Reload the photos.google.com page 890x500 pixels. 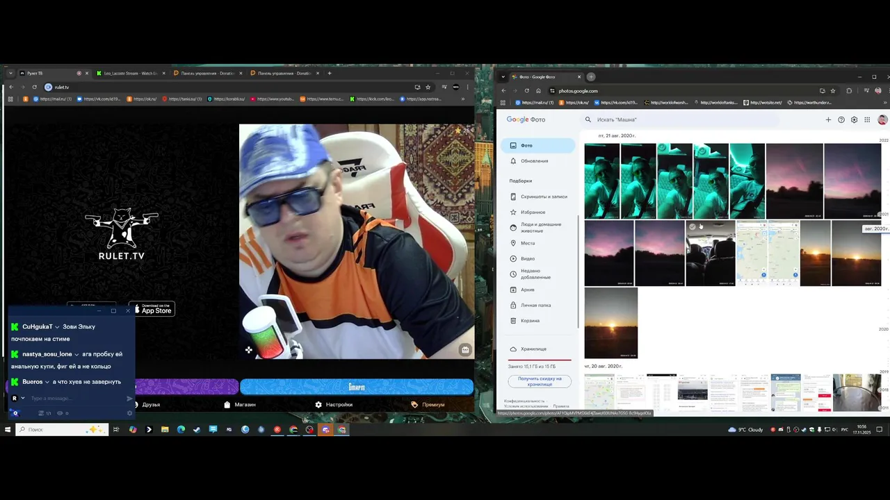click(x=526, y=90)
